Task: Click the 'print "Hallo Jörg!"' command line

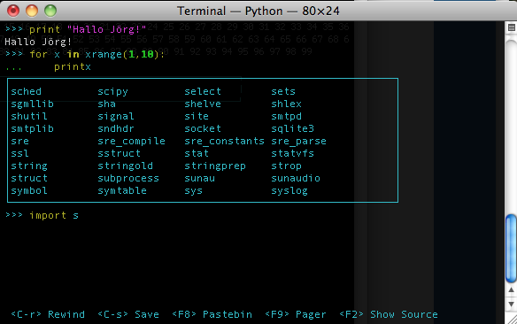Action: (75, 30)
